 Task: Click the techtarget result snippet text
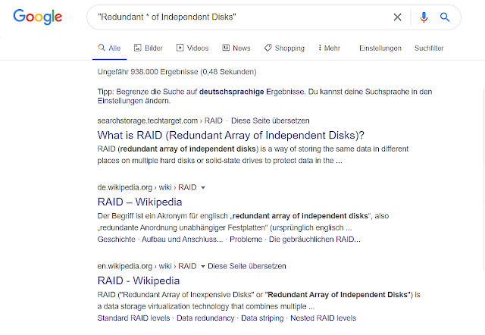pyautogui.click(x=253, y=155)
